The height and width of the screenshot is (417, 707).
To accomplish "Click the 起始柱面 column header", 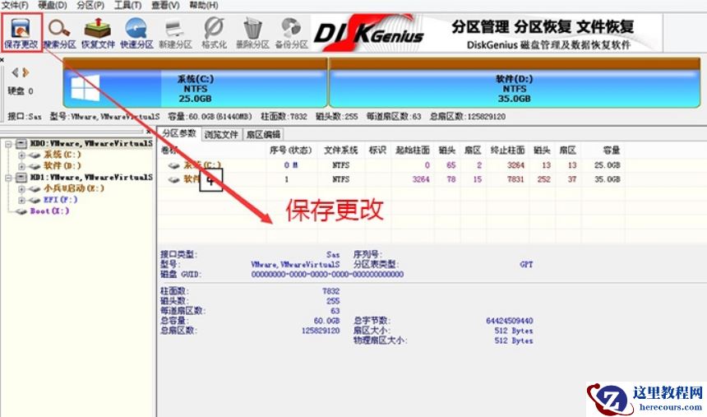I will [x=413, y=151].
